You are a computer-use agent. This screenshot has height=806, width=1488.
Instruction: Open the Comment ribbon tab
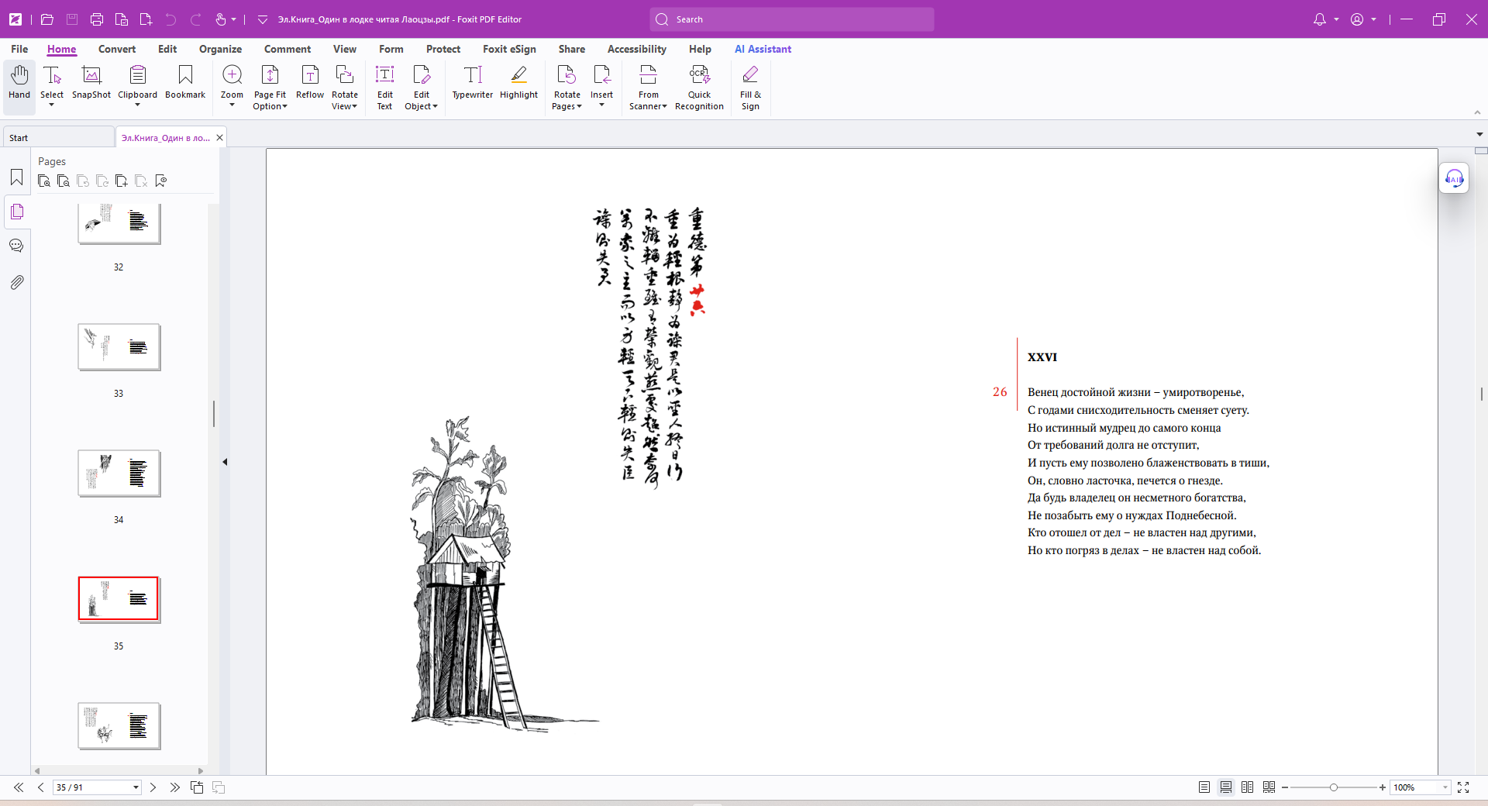click(x=287, y=49)
